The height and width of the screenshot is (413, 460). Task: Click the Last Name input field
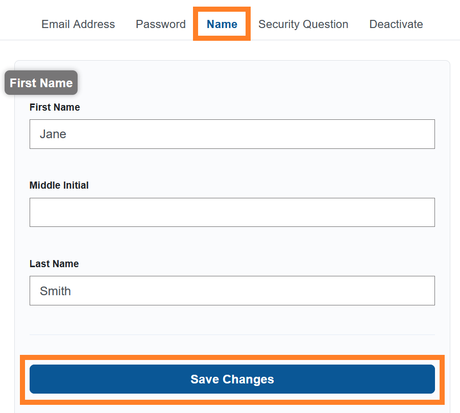tap(232, 291)
